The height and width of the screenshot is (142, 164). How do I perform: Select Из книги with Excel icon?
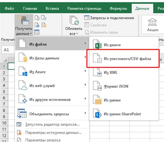[124, 45]
